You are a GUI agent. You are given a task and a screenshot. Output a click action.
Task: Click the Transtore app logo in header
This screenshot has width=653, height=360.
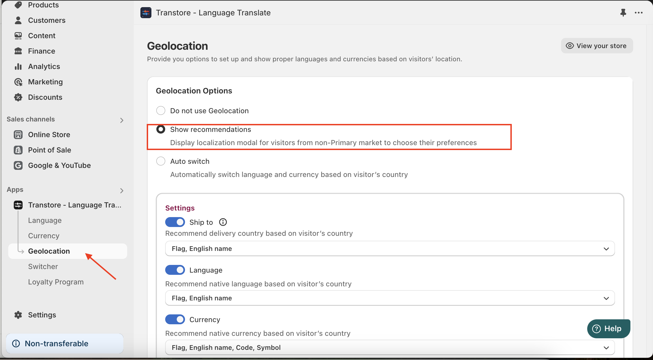(x=146, y=13)
